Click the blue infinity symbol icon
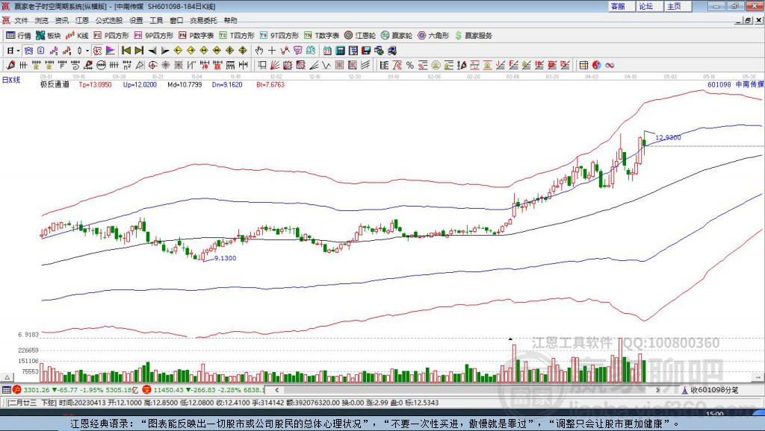The image size is (765, 431). 610,66
